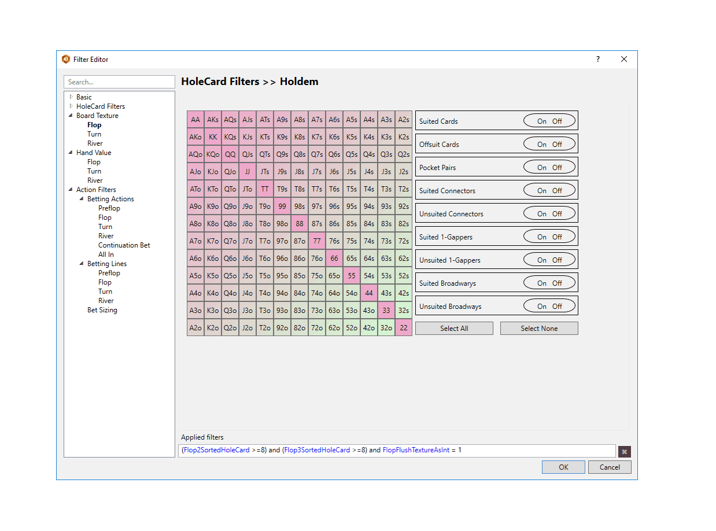This screenshot has width=716, height=531.
Task: Toggle the Suited Cards On/Off switch
Action: click(549, 121)
